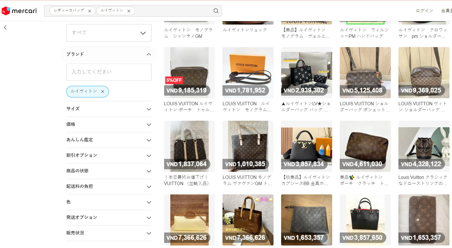
Task: Open the ログイン link
Action: [424, 11]
